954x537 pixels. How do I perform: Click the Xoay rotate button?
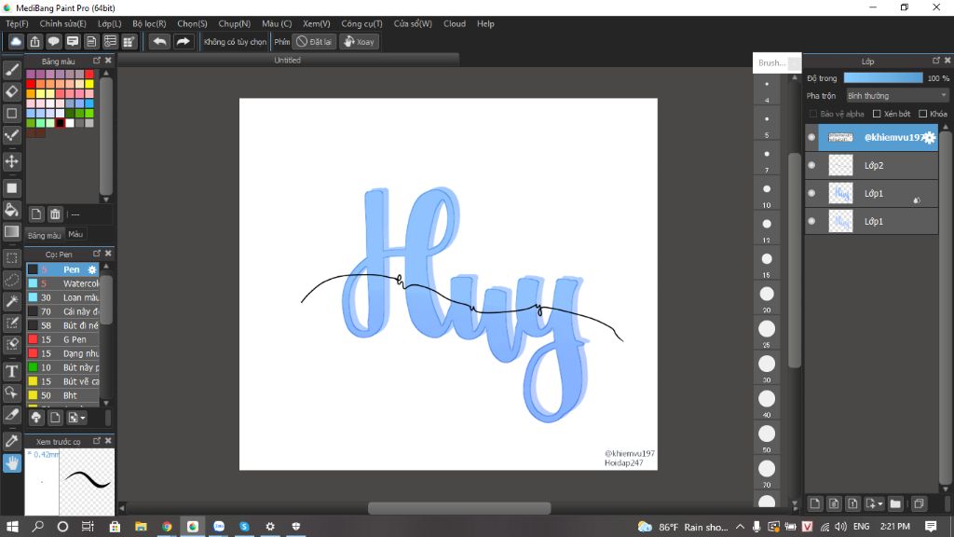[x=359, y=42]
